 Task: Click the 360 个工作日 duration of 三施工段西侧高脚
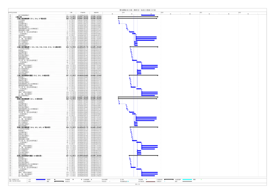click(71, 19)
